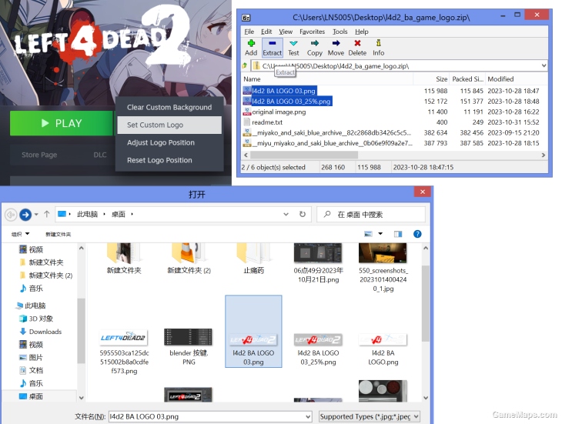Select the l4d2 BA LOGO 03_25%.png thumbnail
This screenshot has height=424, width=562.
[318, 343]
